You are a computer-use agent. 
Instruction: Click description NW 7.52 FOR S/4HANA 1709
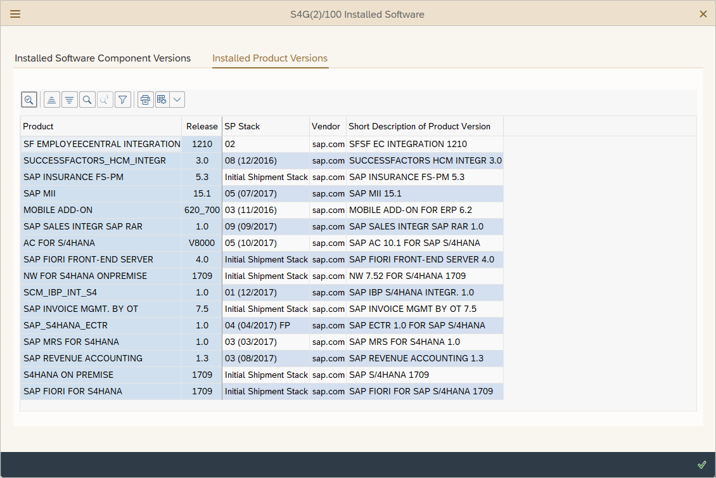(425, 276)
